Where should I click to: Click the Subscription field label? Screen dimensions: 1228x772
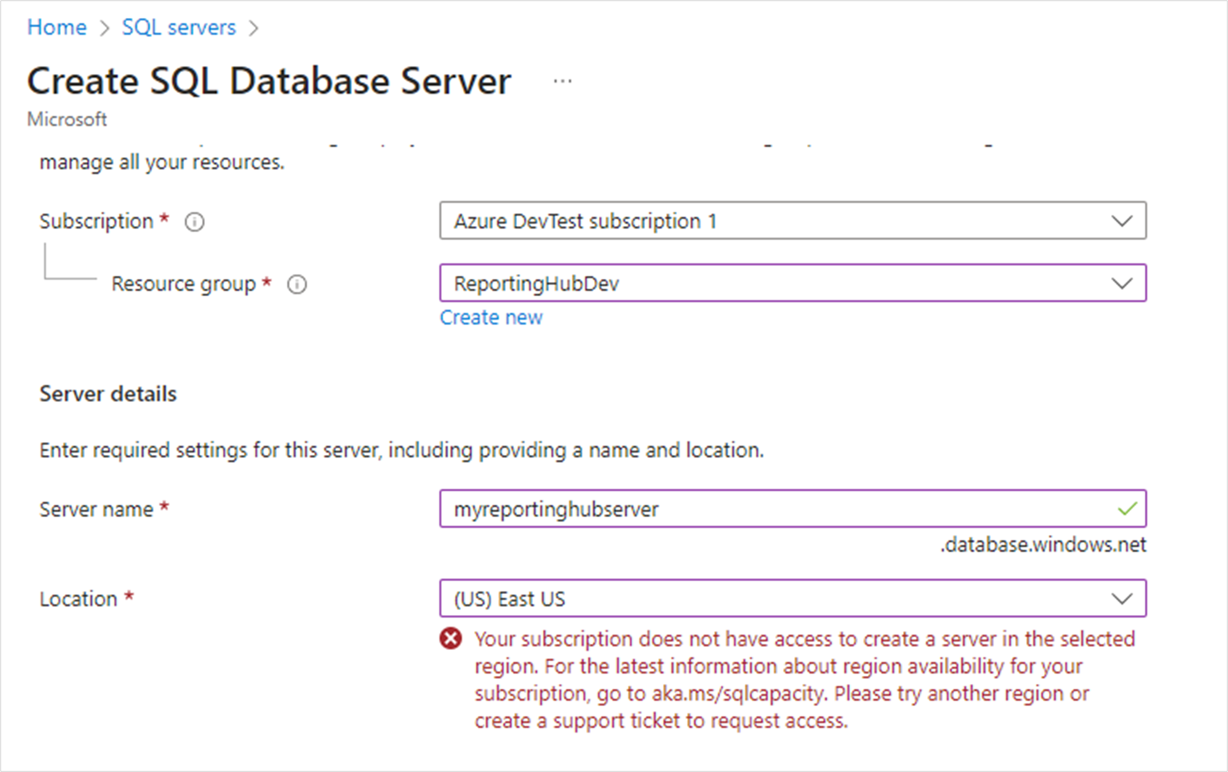[x=97, y=221]
